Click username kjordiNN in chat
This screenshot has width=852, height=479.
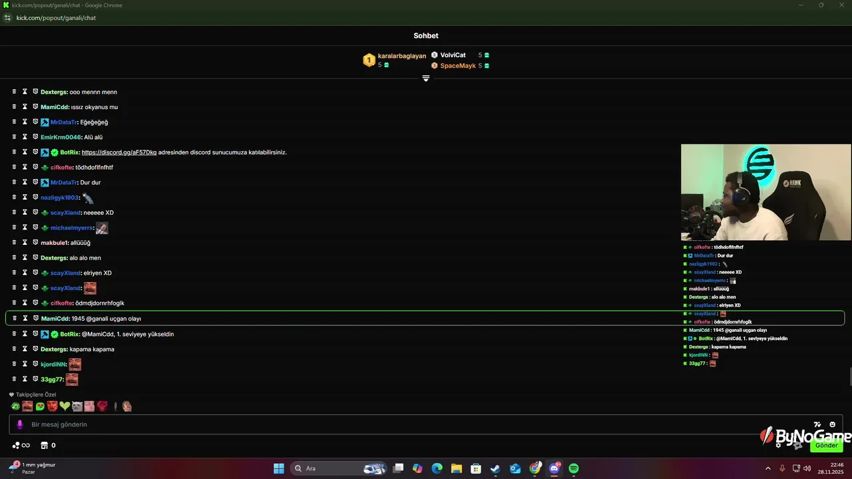53,364
